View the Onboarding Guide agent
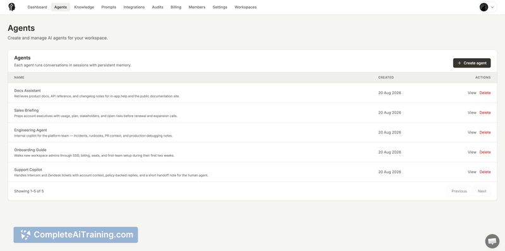505x251 pixels. click(x=472, y=152)
